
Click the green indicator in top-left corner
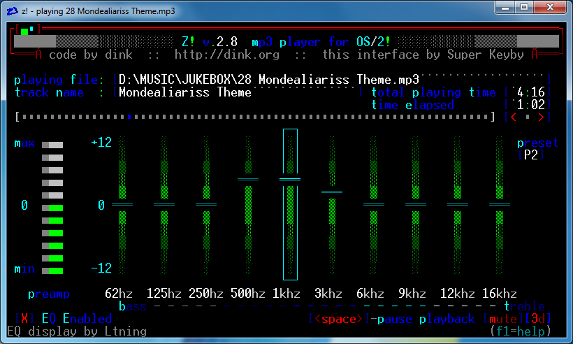pos(25,31)
